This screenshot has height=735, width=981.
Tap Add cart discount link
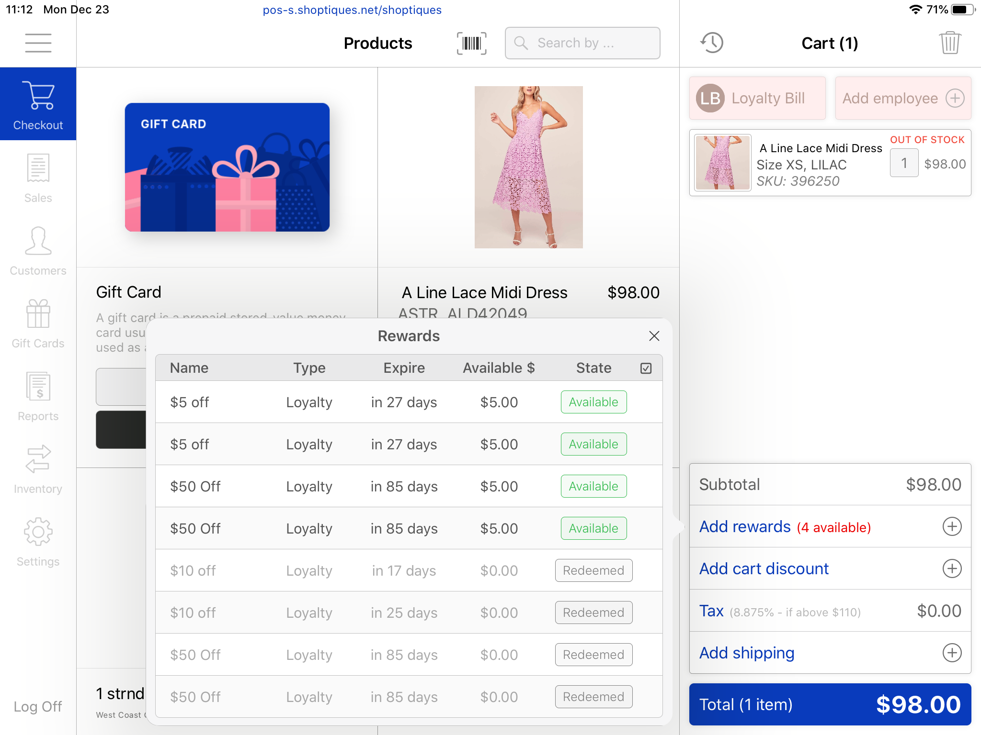pyautogui.click(x=764, y=568)
